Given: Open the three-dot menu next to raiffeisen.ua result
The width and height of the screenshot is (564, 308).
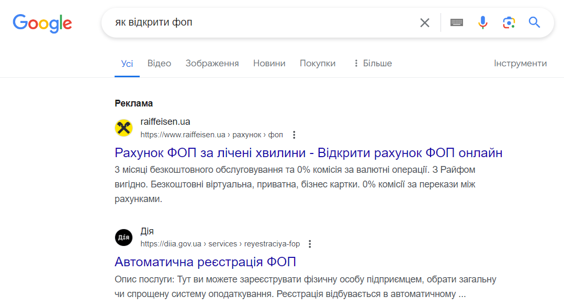Looking at the screenshot, I should point(294,134).
